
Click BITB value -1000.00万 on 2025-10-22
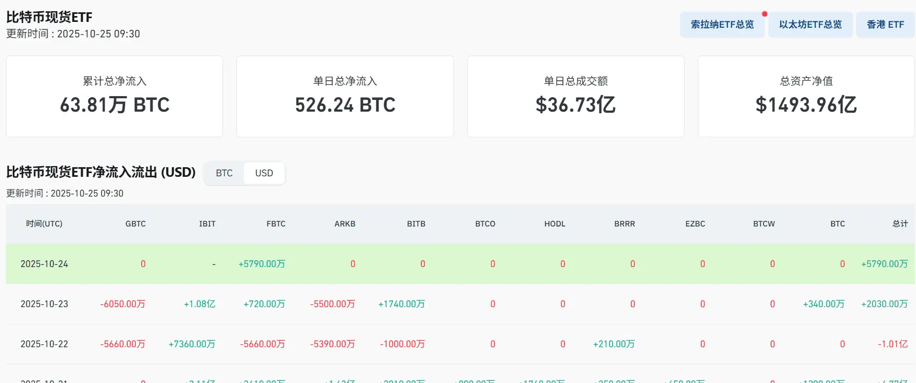tap(402, 344)
